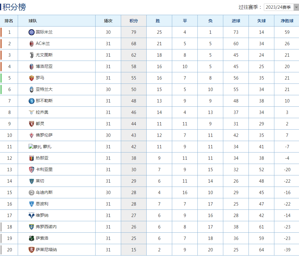
Task: Click the AC米兰 club crest icon
Action: coord(32,44)
